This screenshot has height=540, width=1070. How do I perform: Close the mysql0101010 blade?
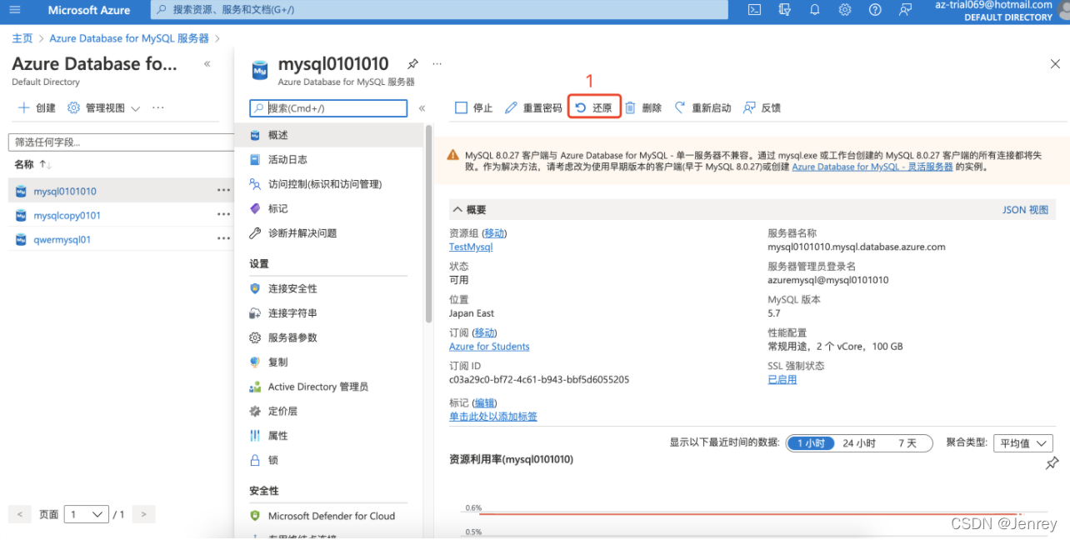(1055, 64)
